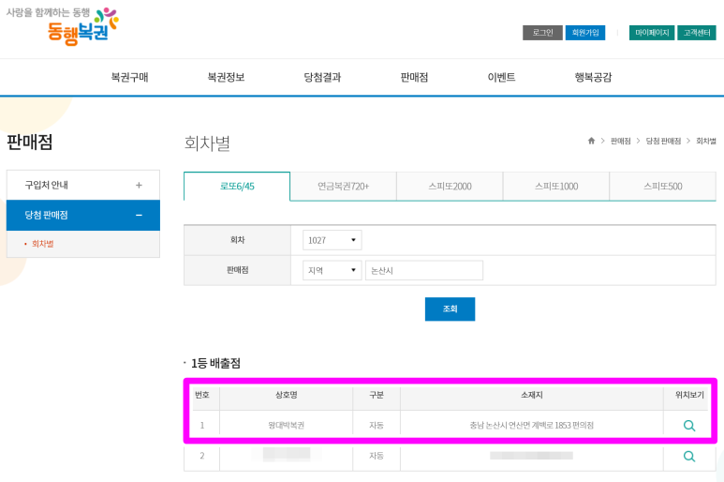Click the 구분 column header
Screen dimensions: 724x482
pyautogui.click(x=377, y=395)
